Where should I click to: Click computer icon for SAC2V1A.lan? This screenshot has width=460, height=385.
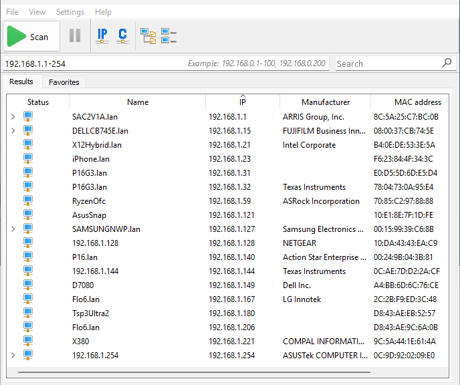tap(28, 116)
